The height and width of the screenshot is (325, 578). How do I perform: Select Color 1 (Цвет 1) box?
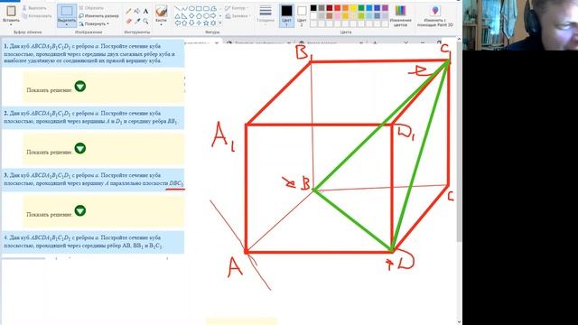(x=286, y=15)
